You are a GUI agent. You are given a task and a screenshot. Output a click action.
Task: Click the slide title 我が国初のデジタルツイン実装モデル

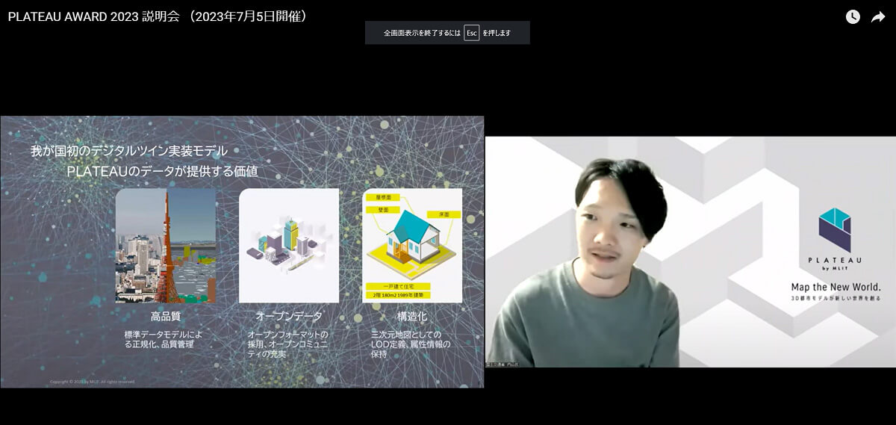(129, 152)
